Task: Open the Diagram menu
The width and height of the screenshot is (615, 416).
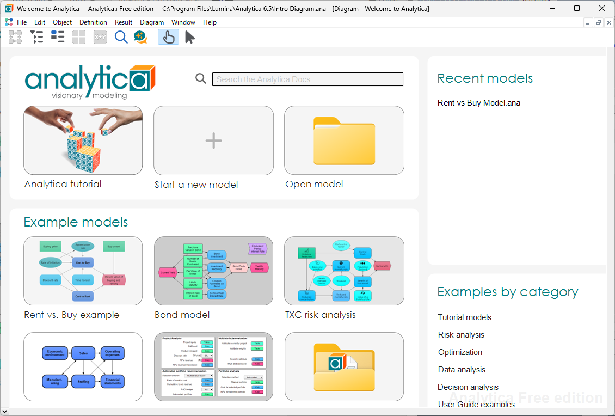Action: click(x=152, y=22)
